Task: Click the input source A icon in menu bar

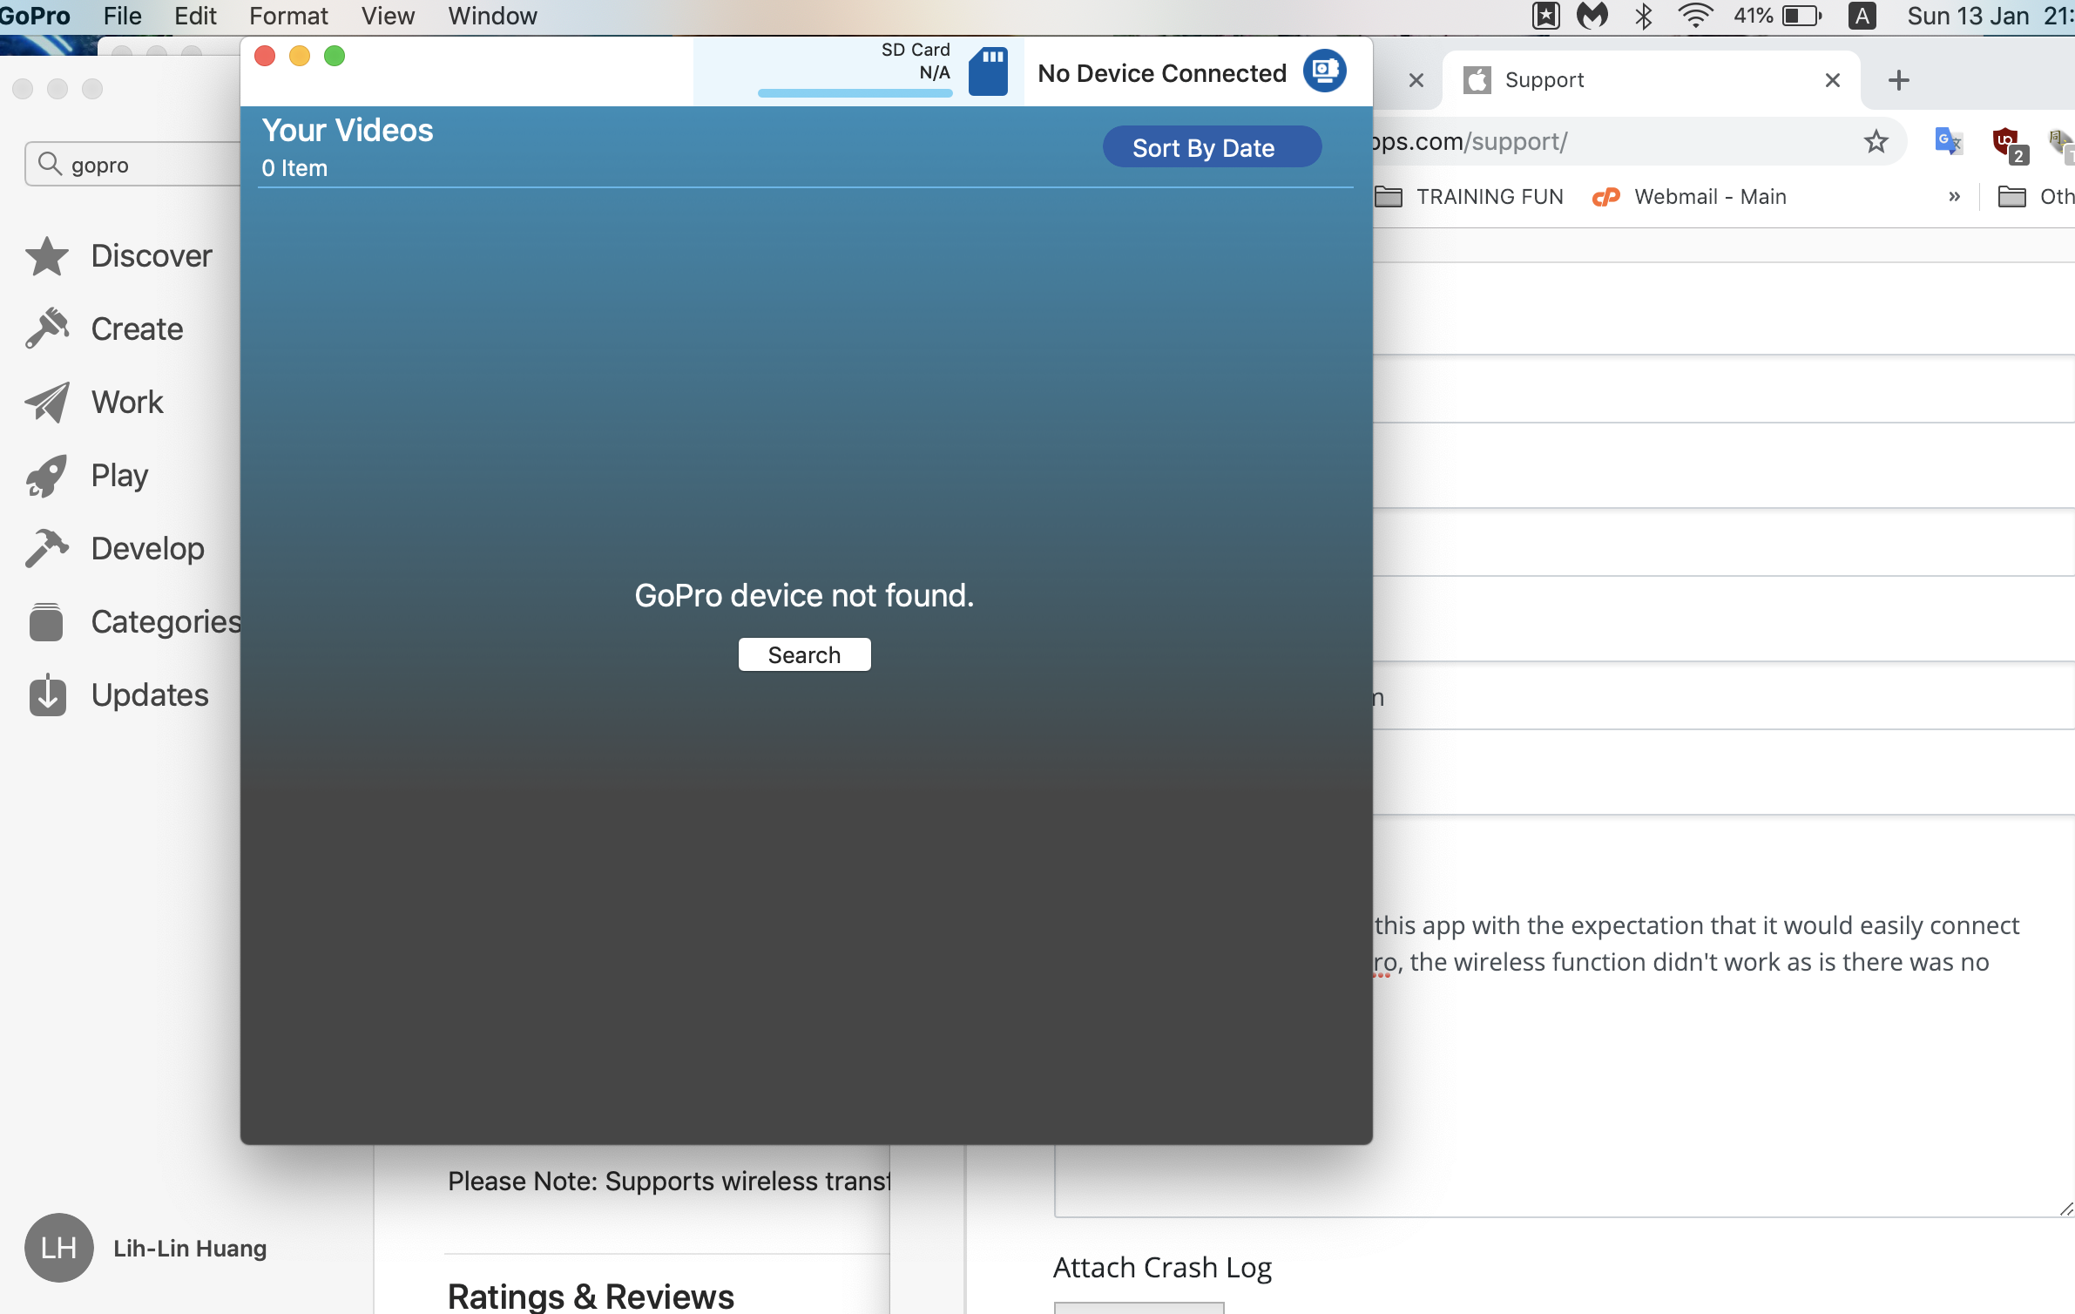Action: (1862, 16)
